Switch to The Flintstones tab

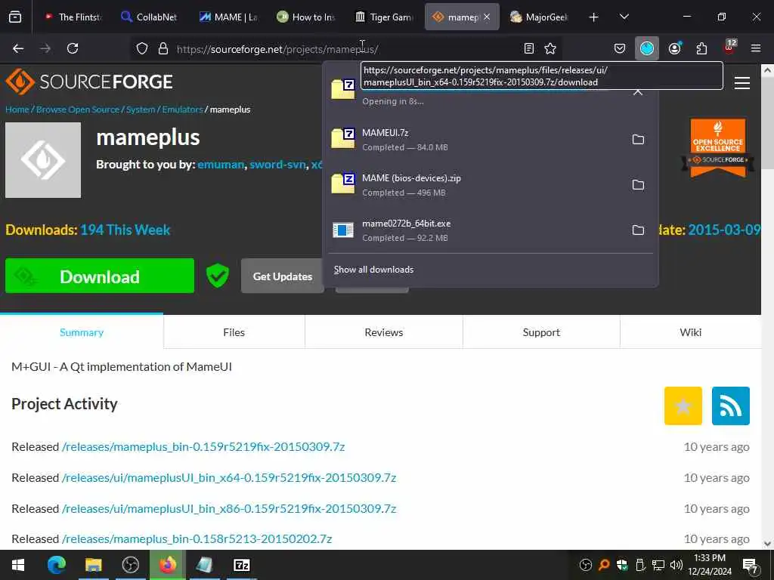73,17
